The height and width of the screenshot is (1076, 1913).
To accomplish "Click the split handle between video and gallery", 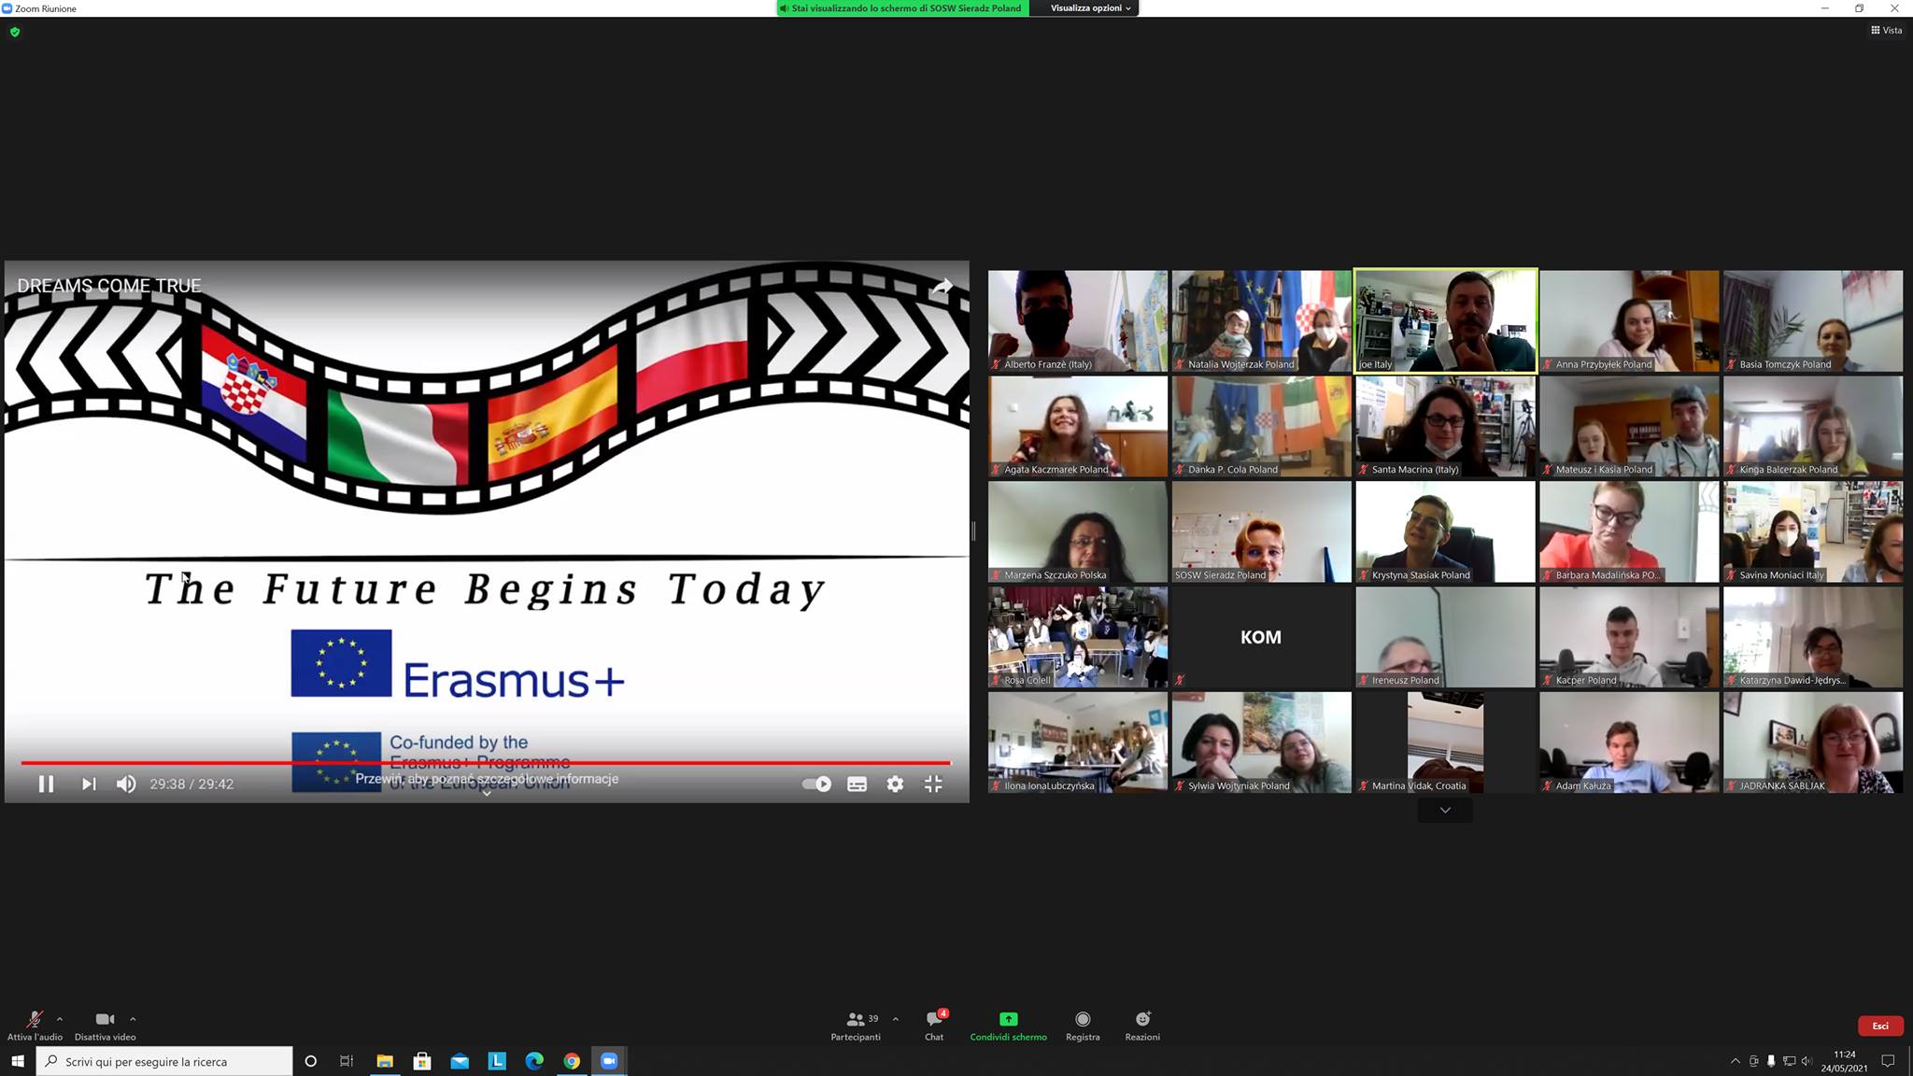I will click(x=973, y=531).
